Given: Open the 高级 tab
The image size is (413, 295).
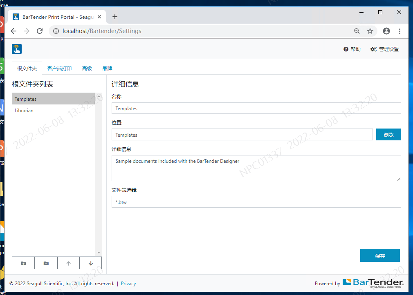Looking at the screenshot, I should point(87,68).
